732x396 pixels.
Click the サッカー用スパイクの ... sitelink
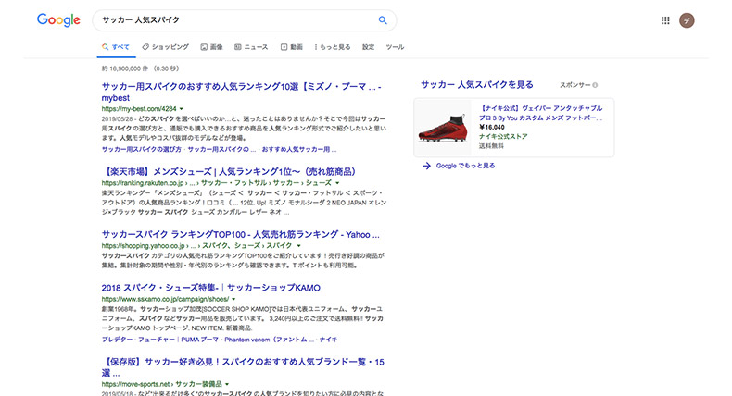click(x=221, y=149)
